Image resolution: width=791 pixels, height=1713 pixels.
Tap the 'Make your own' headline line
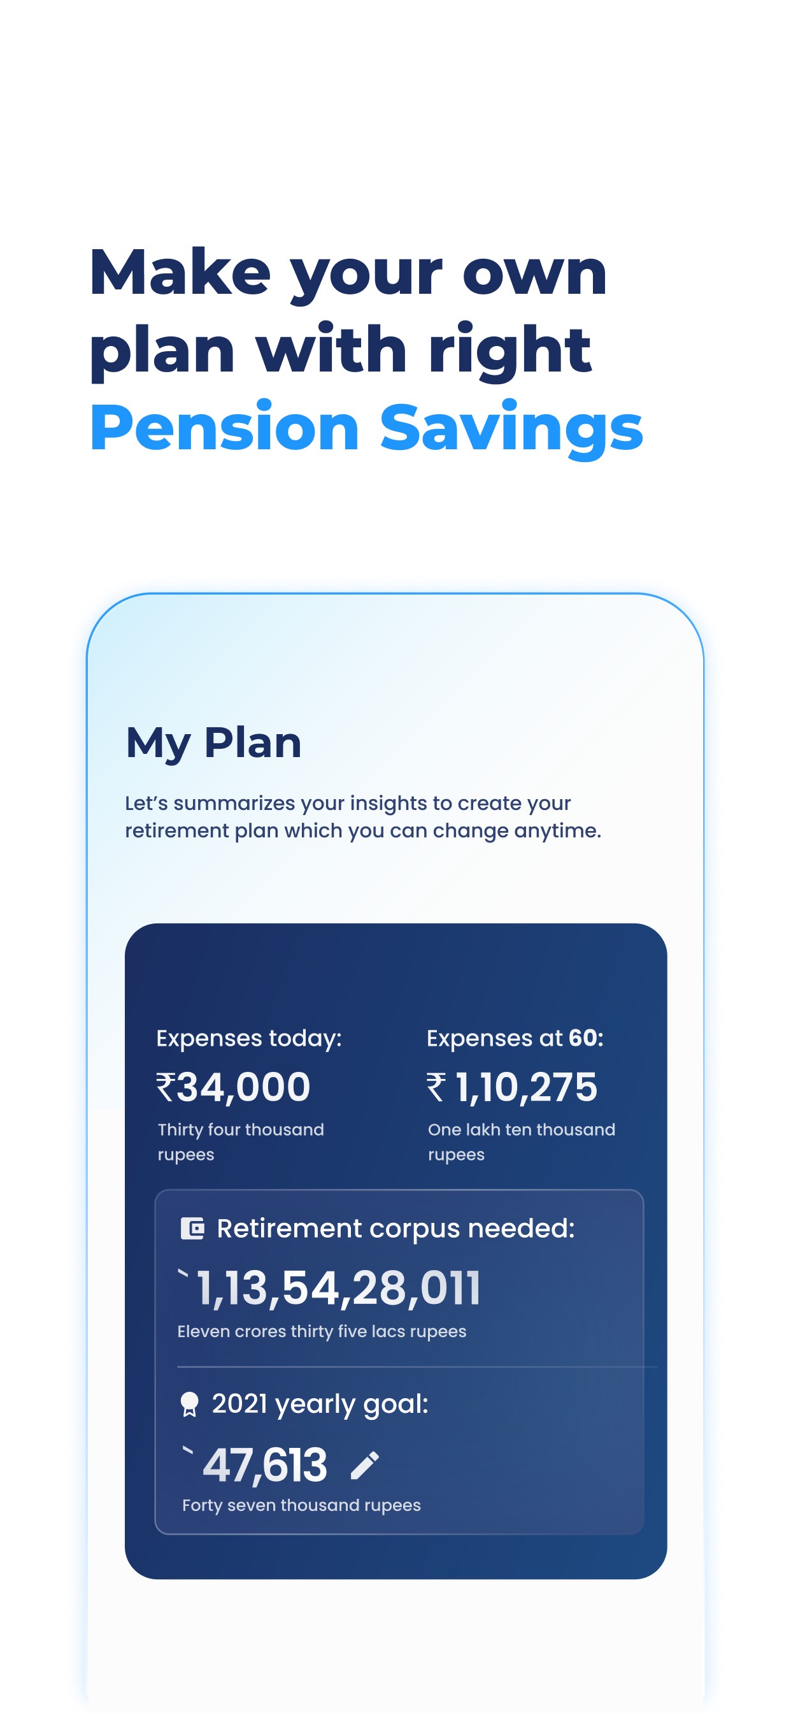(348, 272)
